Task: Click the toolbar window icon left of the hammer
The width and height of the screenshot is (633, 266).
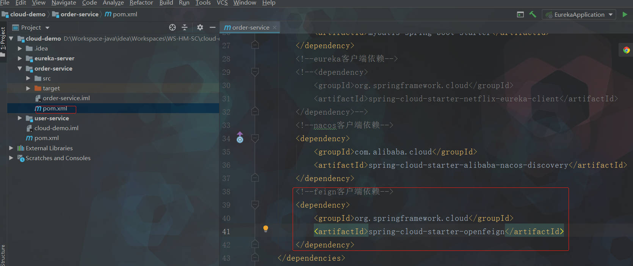Action: [x=520, y=14]
